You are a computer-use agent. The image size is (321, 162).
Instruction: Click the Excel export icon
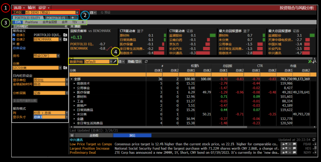(310, 61)
